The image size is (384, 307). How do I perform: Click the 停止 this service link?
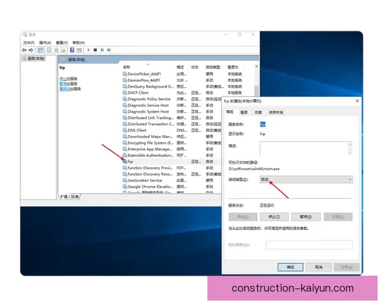point(63,78)
